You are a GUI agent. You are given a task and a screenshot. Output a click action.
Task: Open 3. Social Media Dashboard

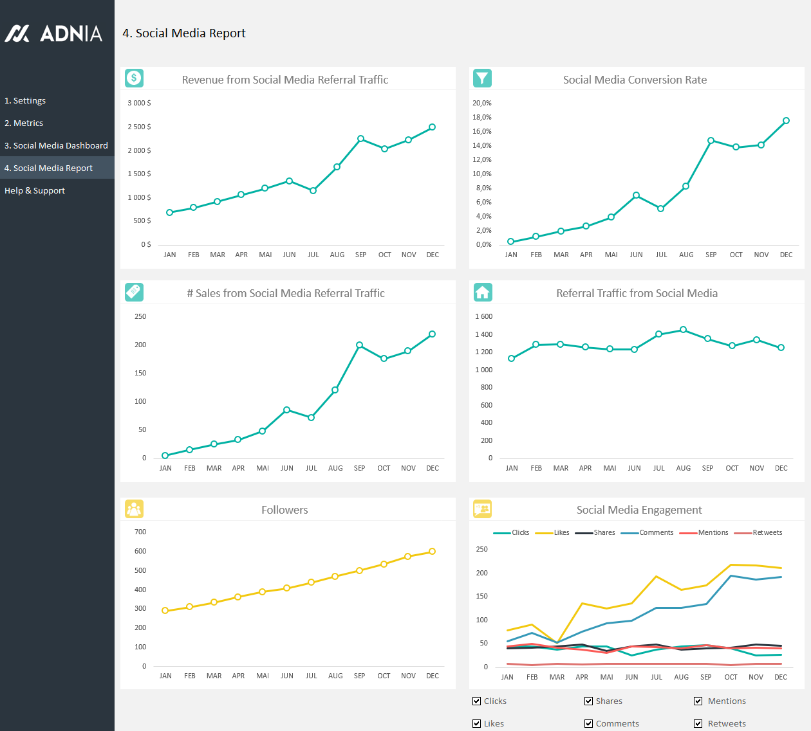pyautogui.click(x=56, y=145)
